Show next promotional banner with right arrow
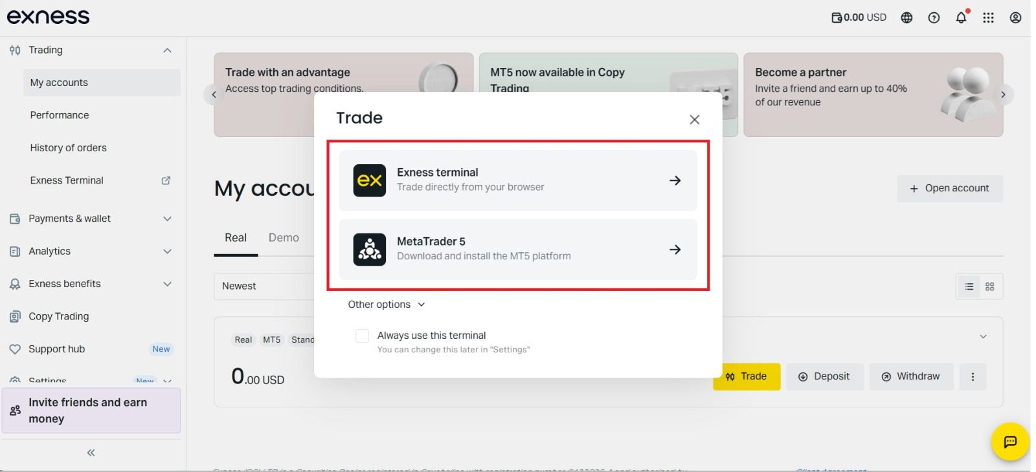The width and height of the screenshot is (1036, 472). (1003, 94)
